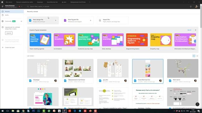
Task: Open Photoshop from the taskbar
Action: 33,111
